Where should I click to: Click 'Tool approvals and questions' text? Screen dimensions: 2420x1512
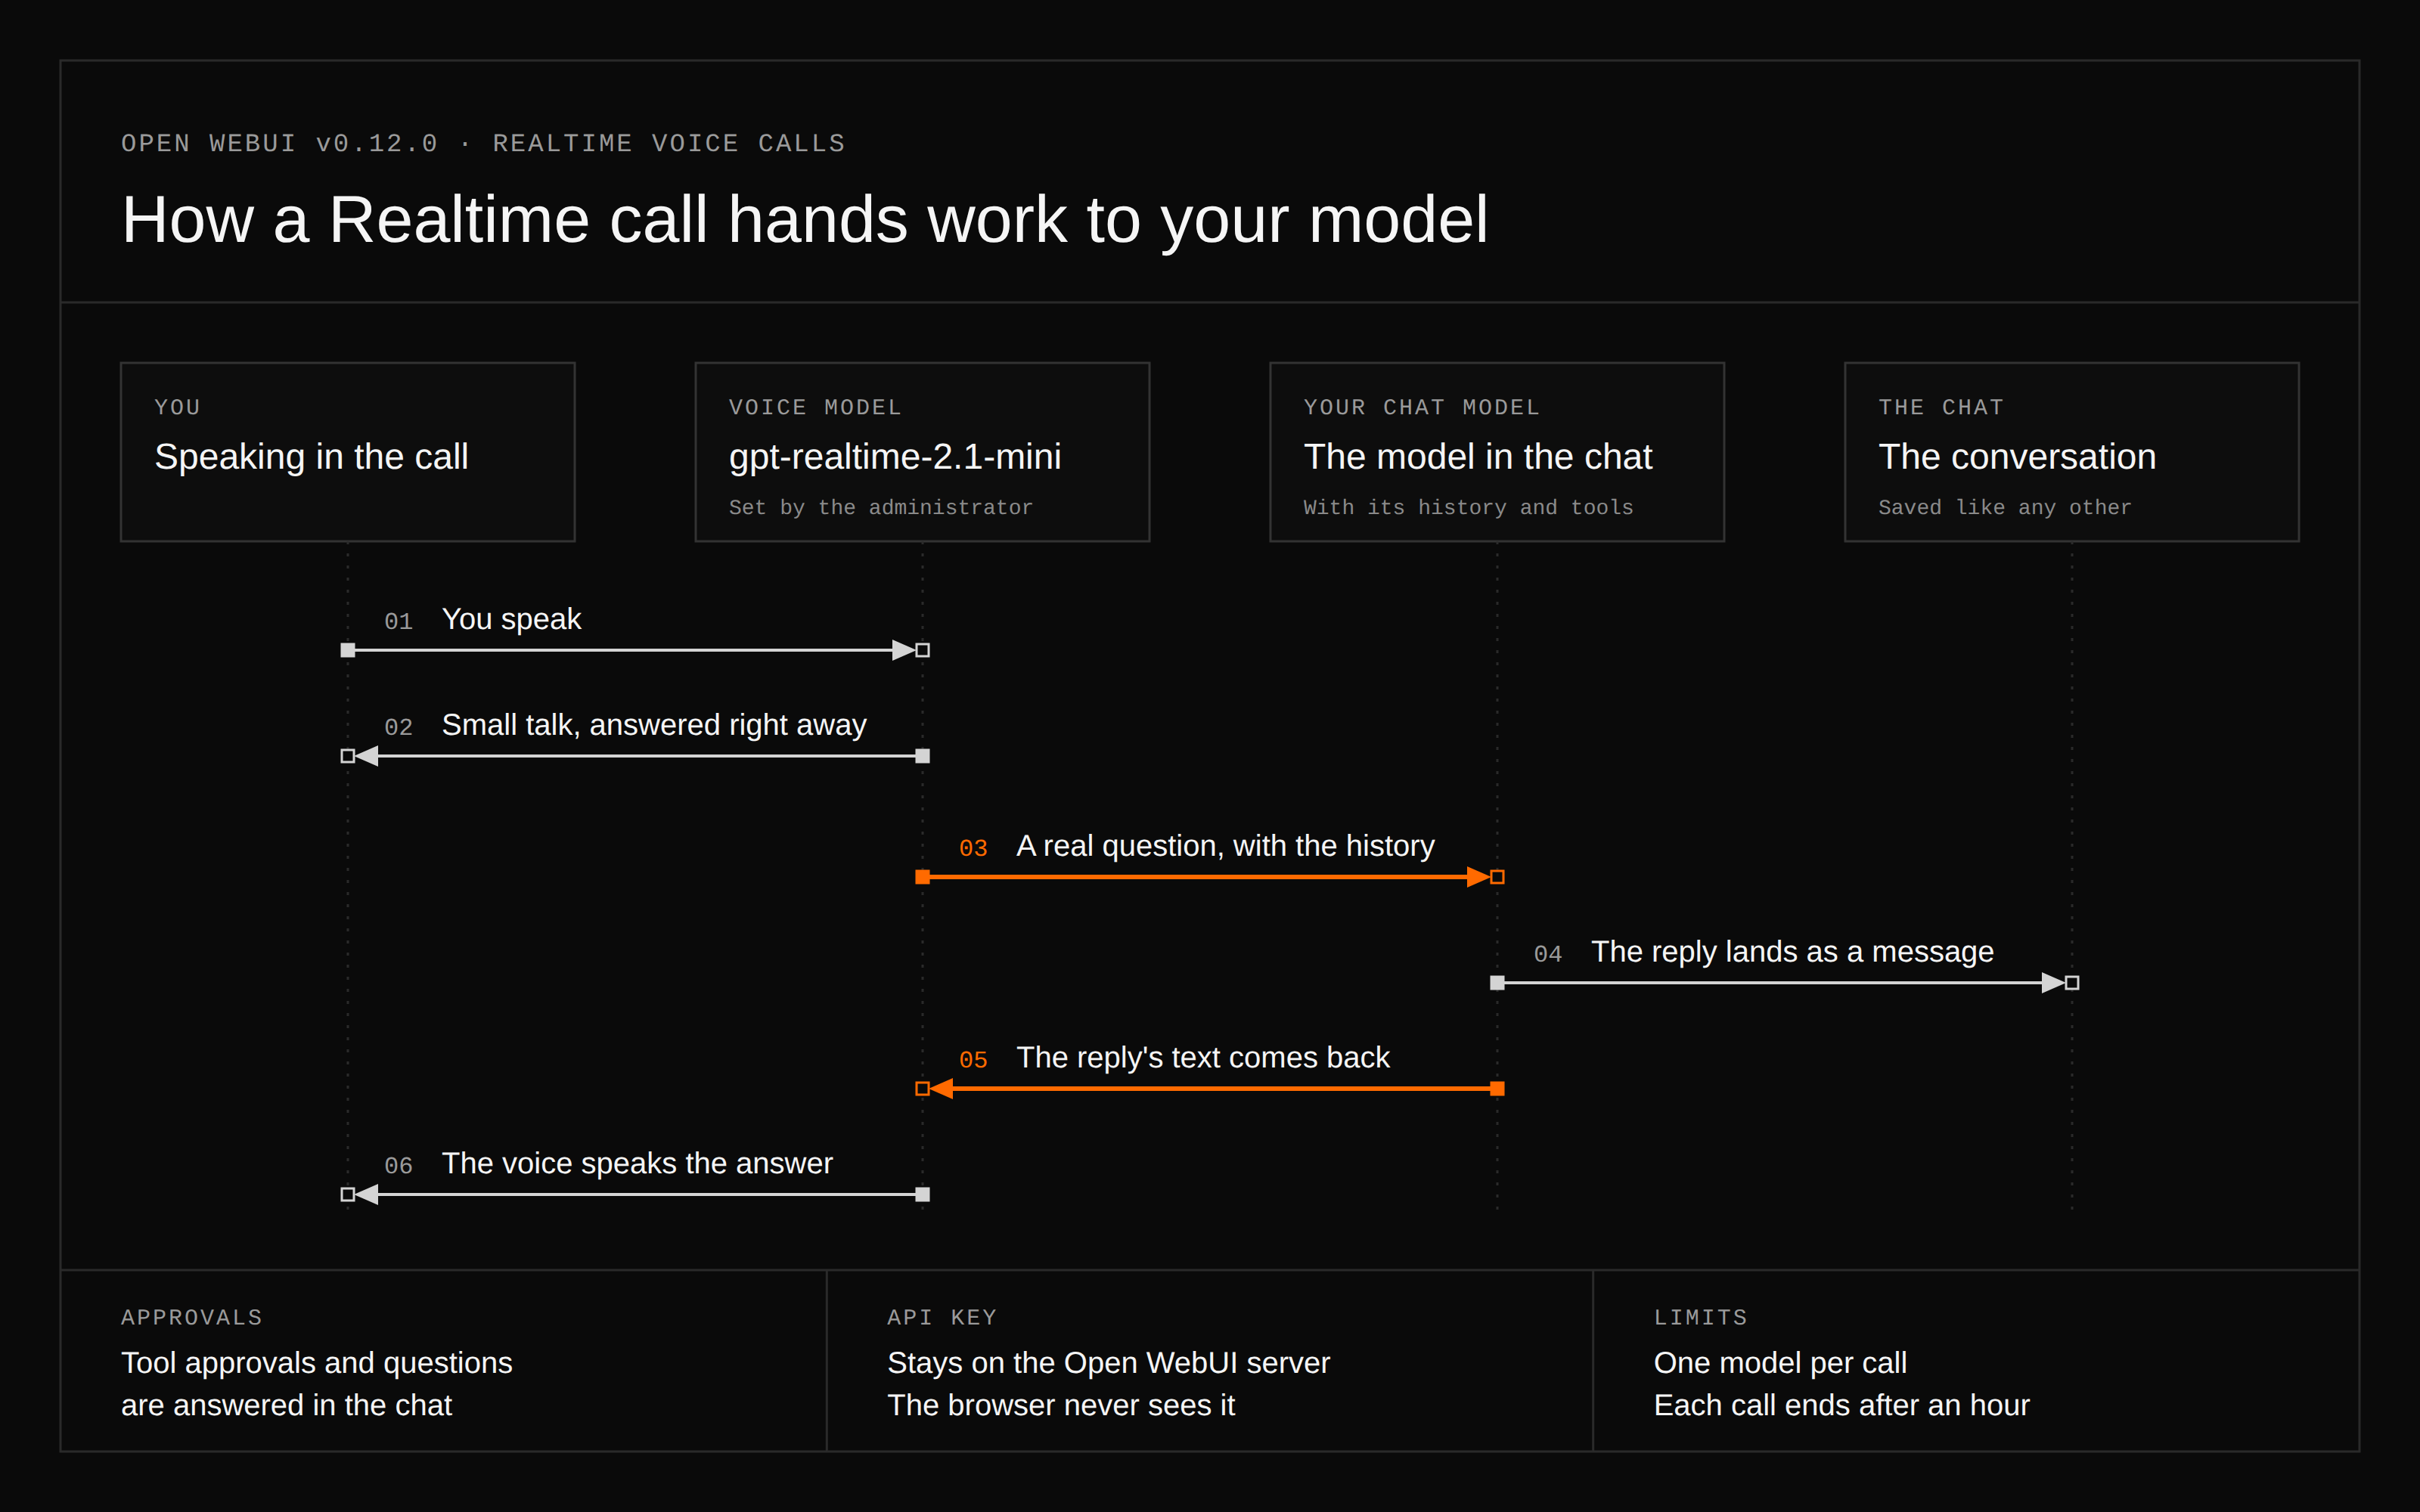(316, 1363)
